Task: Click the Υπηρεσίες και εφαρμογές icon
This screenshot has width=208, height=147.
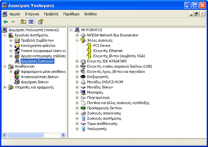Action: click(x=11, y=87)
